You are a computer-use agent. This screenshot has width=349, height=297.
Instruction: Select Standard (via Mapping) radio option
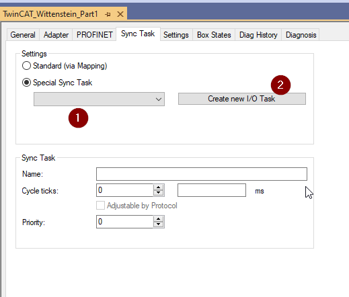point(26,66)
